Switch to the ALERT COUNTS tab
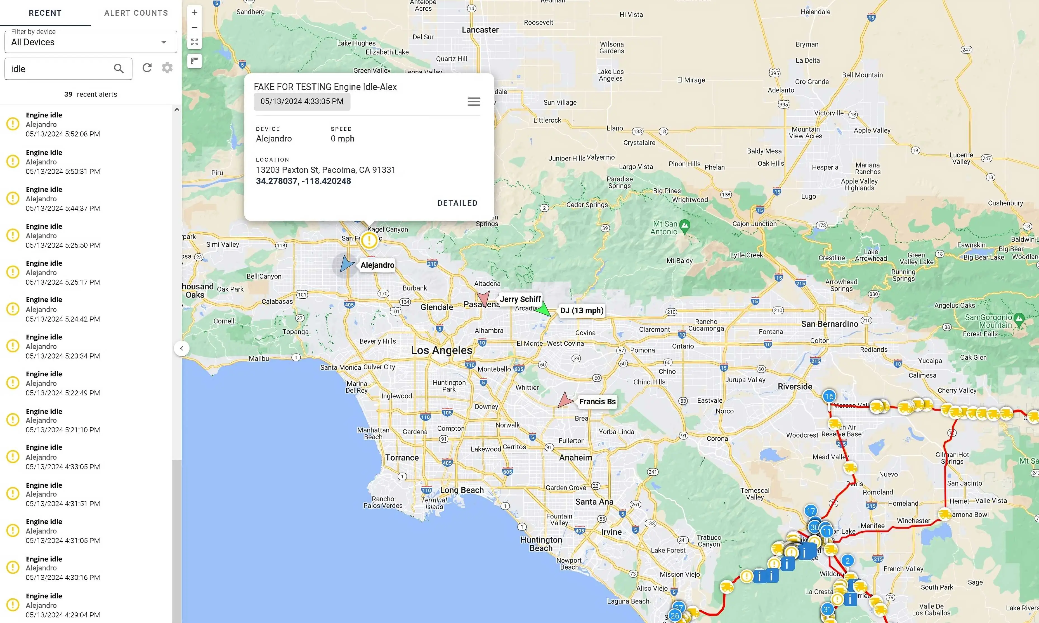 pos(136,13)
